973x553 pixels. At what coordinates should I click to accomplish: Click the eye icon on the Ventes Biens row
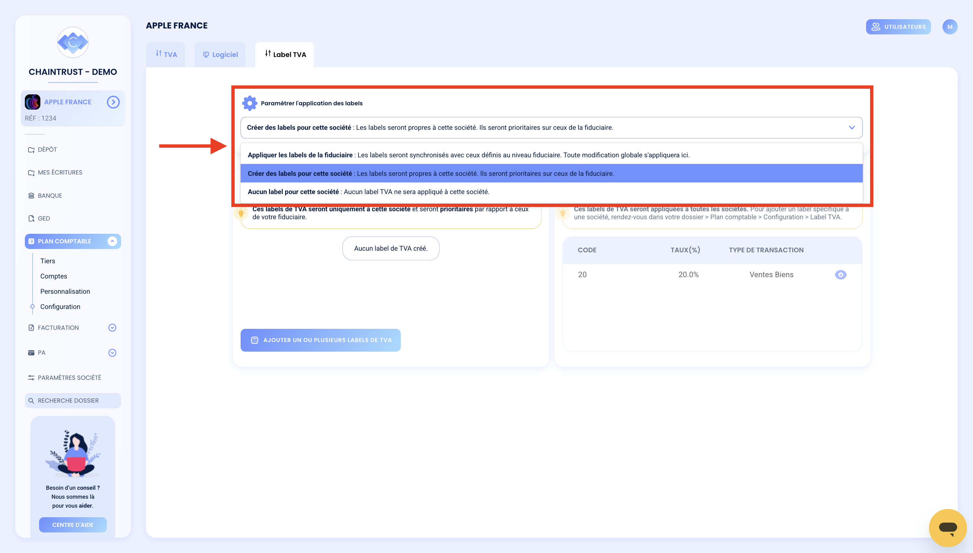[841, 274]
